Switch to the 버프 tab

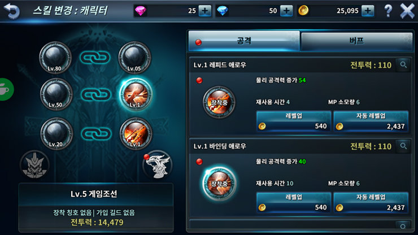pos(356,41)
